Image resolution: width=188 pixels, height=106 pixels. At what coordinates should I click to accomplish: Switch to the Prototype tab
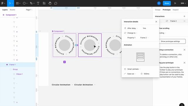pyautogui.click(x=167, y=10)
